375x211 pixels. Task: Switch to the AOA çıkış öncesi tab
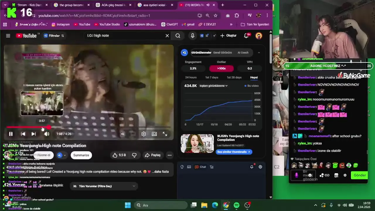(x=113, y=5)
